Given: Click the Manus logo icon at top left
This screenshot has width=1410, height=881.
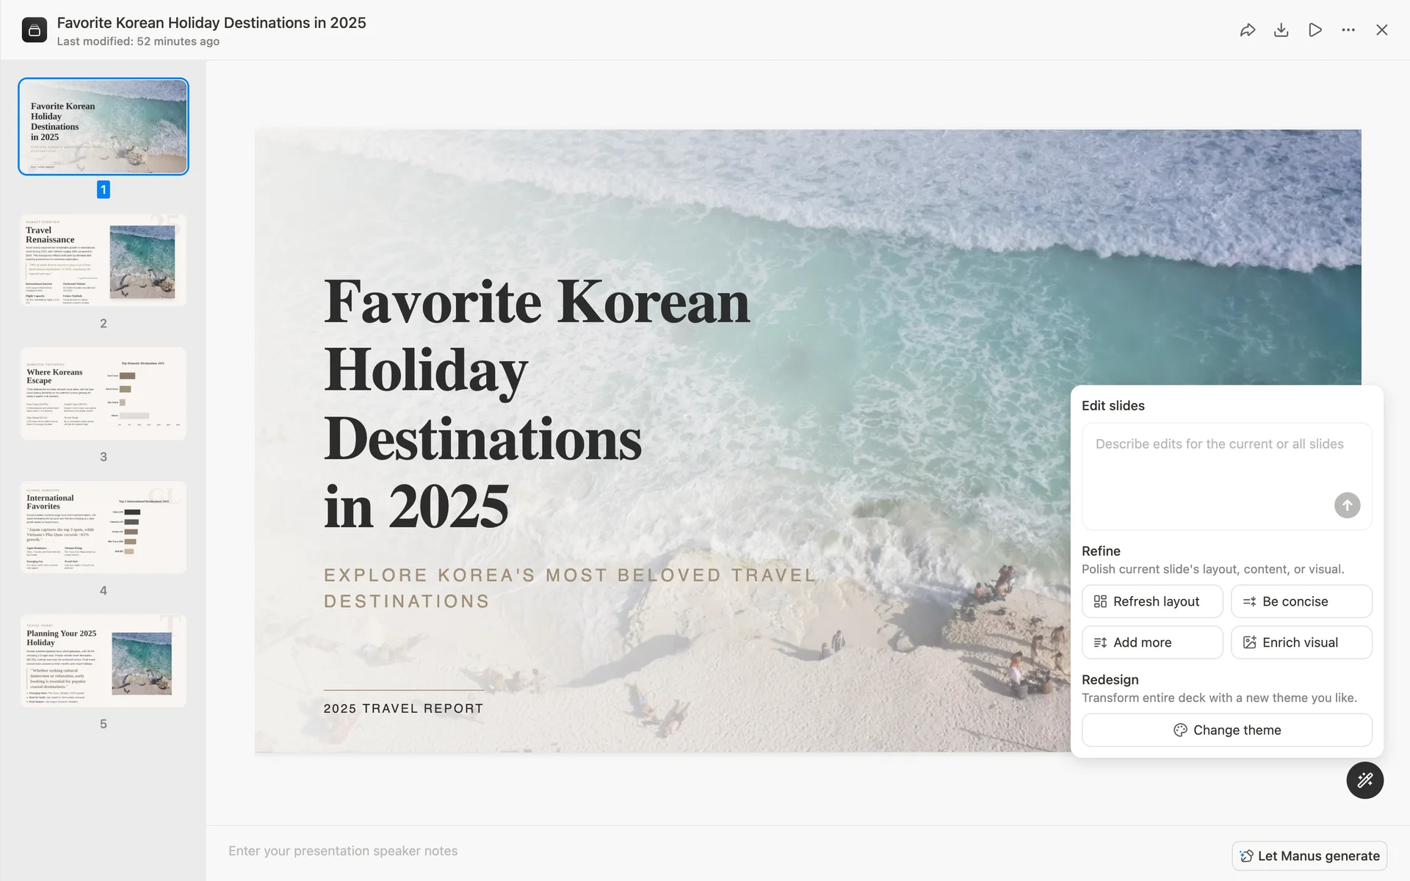Looking at the screenshot, I should point(35,30).
